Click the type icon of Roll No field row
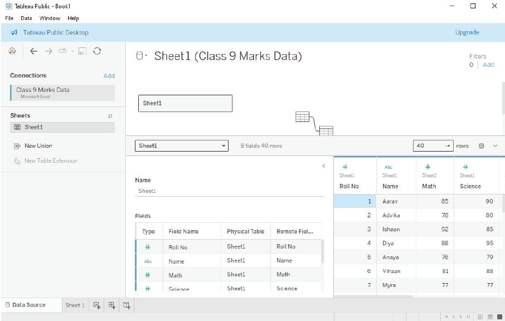This screenshot has height=321, width=505. 148,247
